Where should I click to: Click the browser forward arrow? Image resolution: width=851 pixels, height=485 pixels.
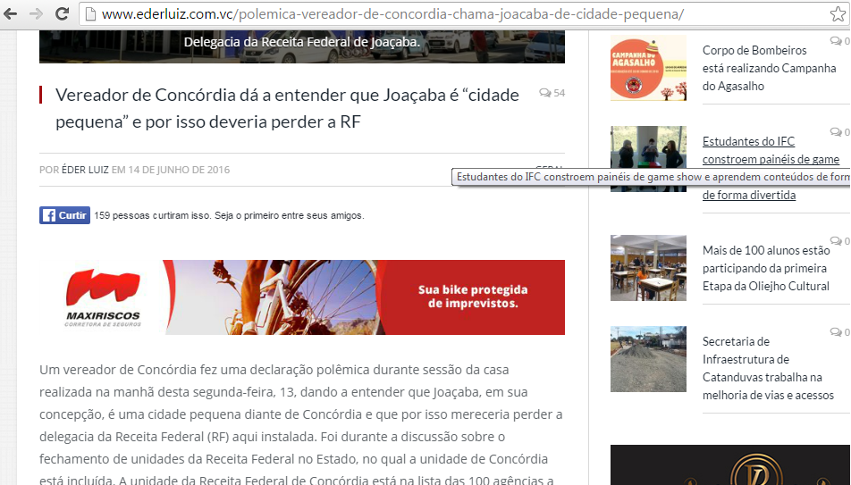click(x=37, y=14)
